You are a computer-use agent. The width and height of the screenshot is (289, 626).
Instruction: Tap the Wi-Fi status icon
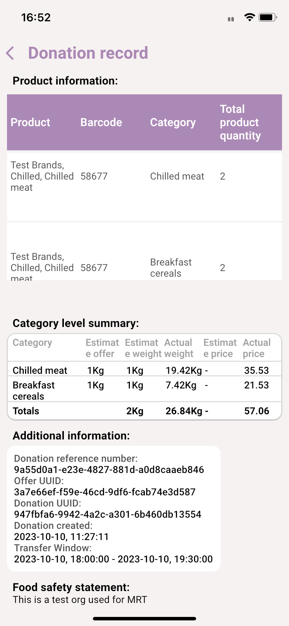point(250,17)
